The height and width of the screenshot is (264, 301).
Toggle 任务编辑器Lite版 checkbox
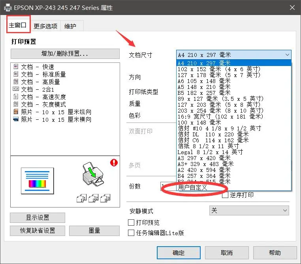[x=132, y=233]
